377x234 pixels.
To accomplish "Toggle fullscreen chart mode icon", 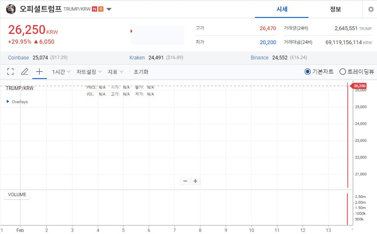I will point(10,71).
